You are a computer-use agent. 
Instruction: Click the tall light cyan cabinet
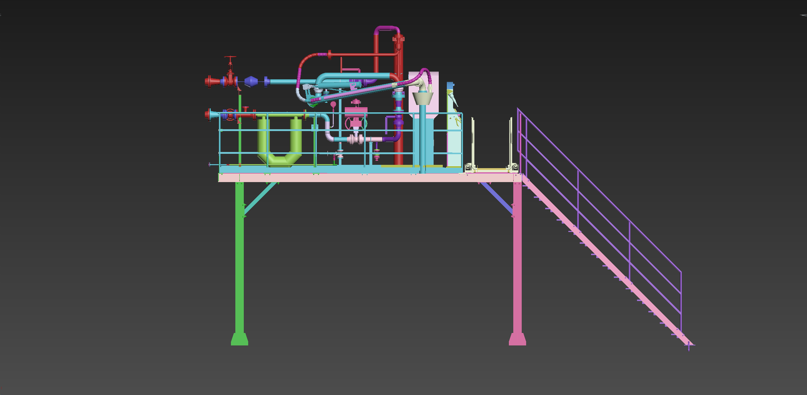click(x=454, y=147)
